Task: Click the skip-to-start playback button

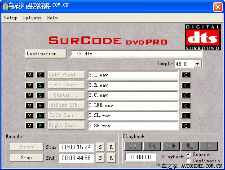Action: pyautogui.click(x=133, y=146)
